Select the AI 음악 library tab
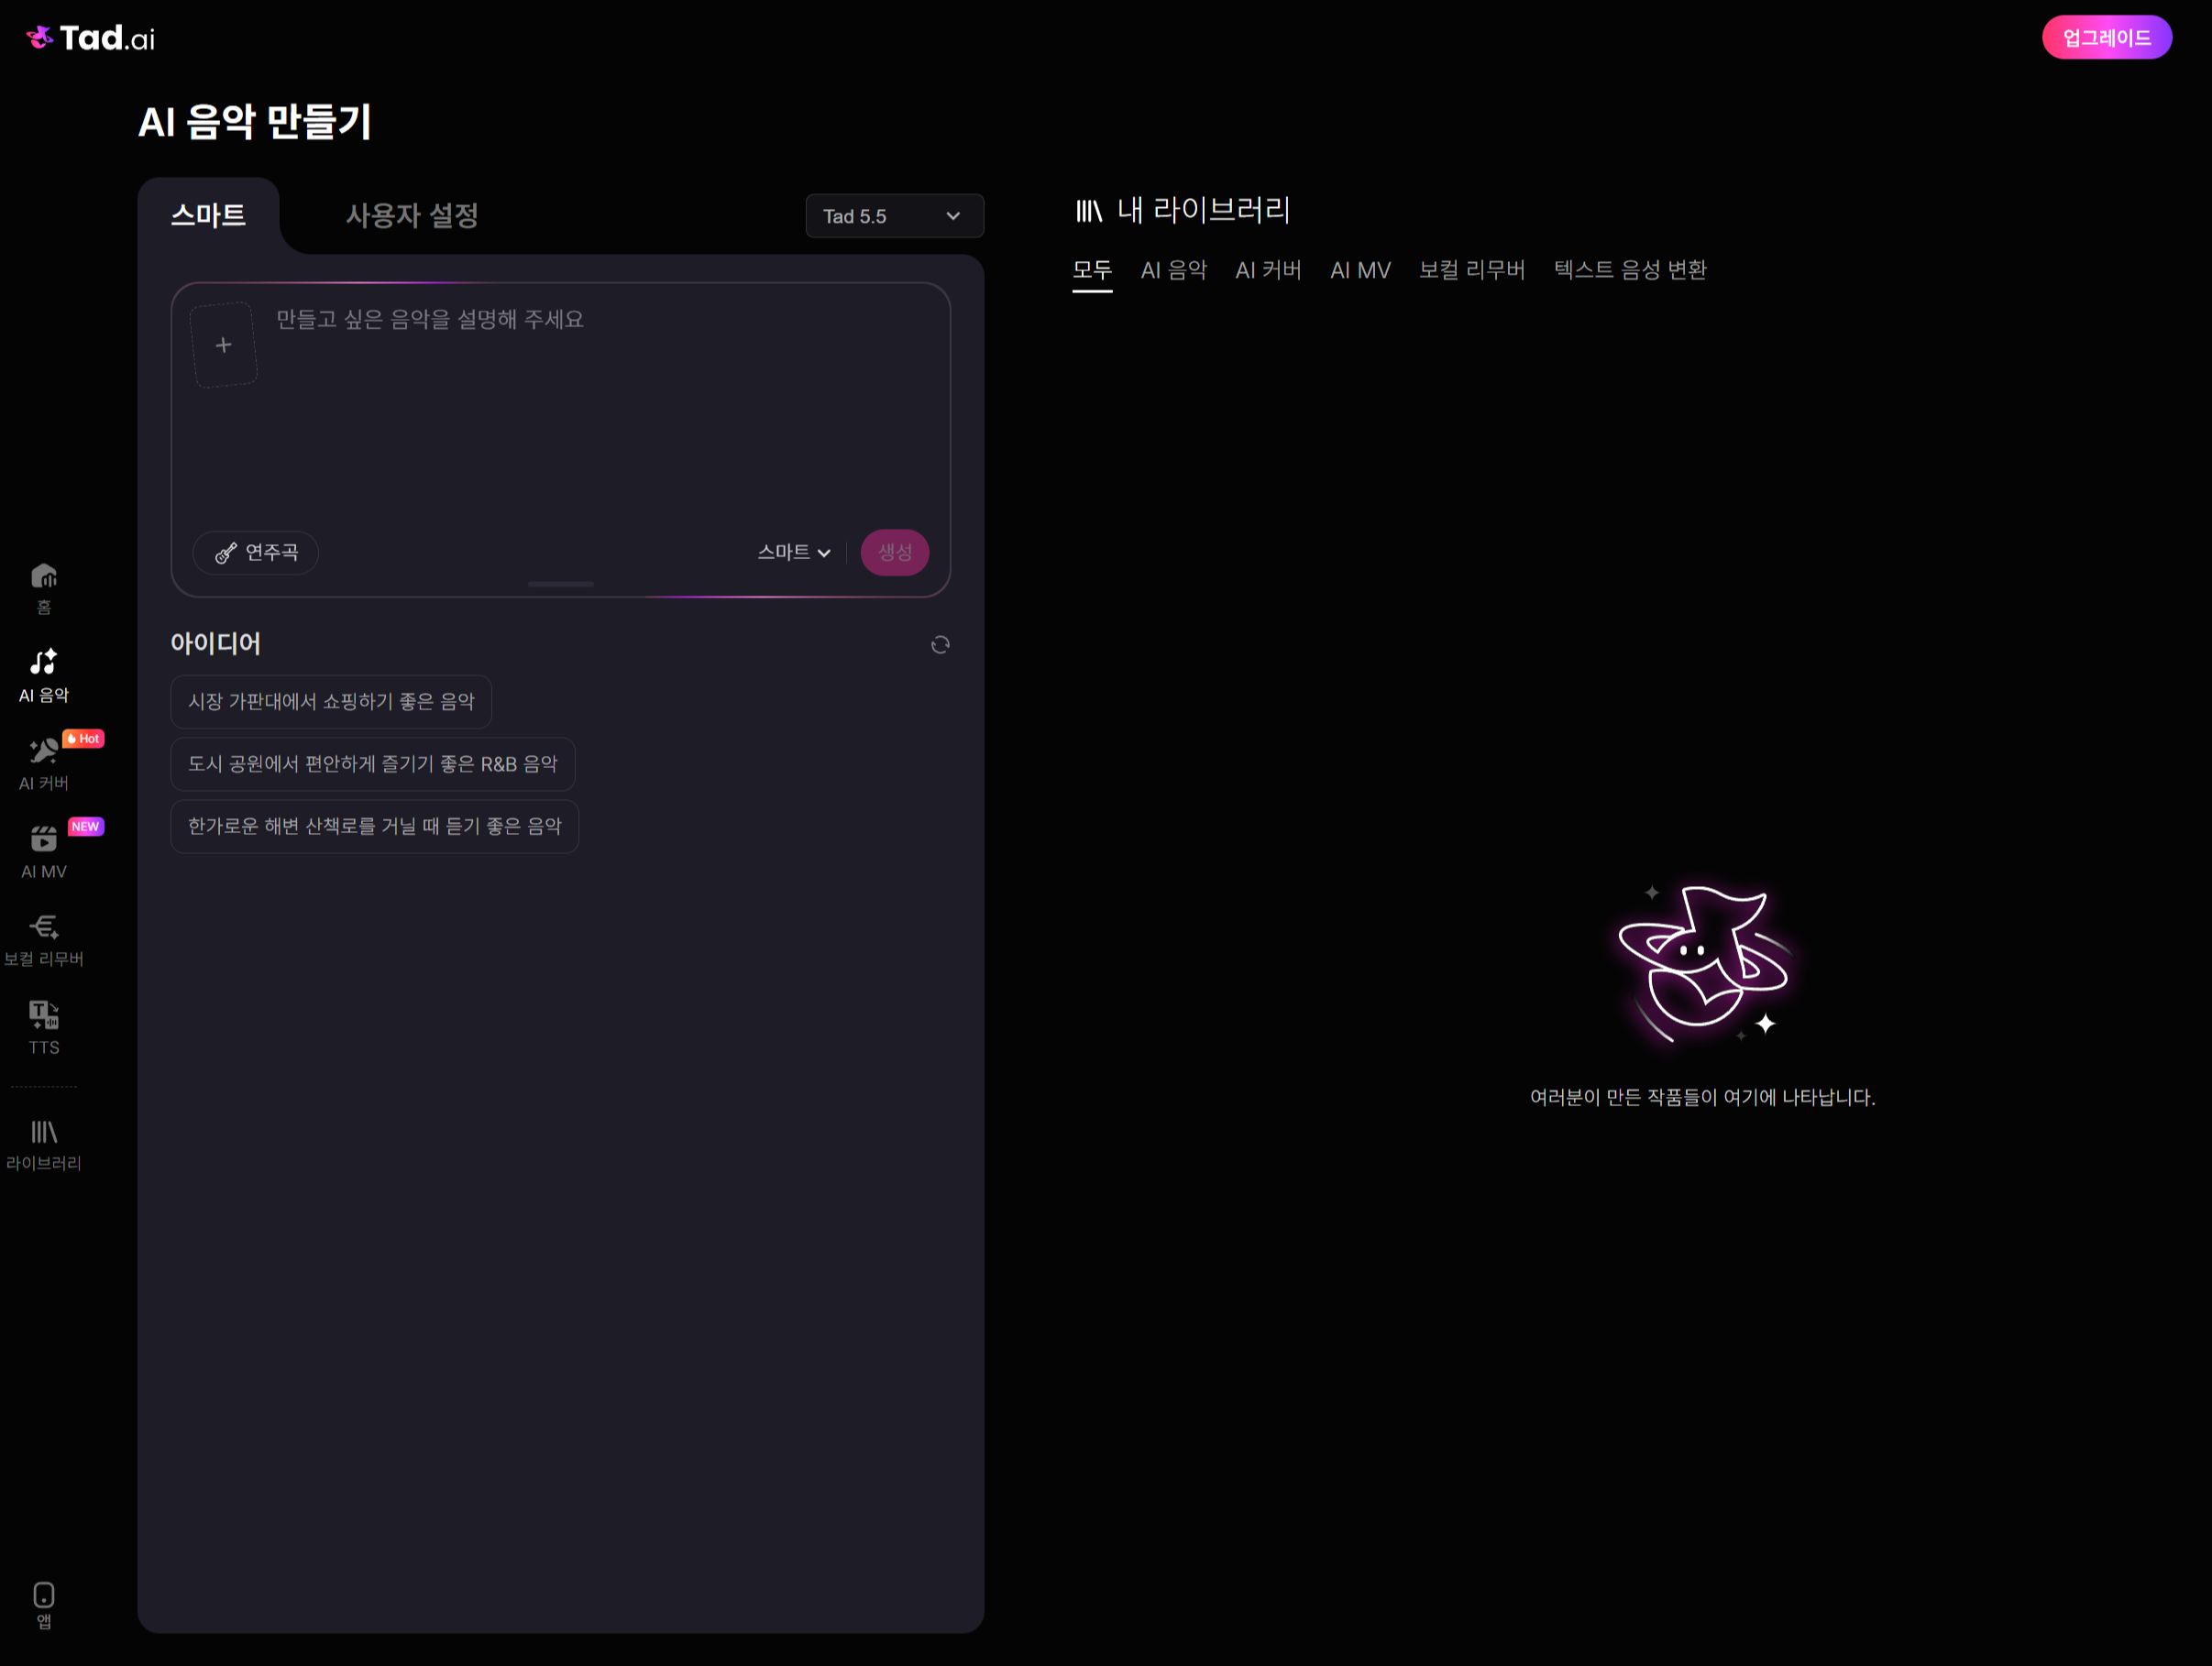Image resolution: width=2212 pixels, height=1666 pixels. [1174, 269]
